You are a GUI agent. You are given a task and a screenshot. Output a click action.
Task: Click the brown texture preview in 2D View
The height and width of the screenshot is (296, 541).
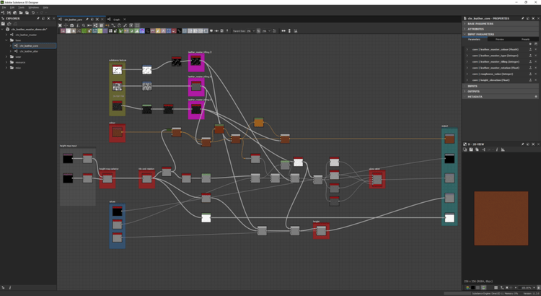tap(501, 219)
